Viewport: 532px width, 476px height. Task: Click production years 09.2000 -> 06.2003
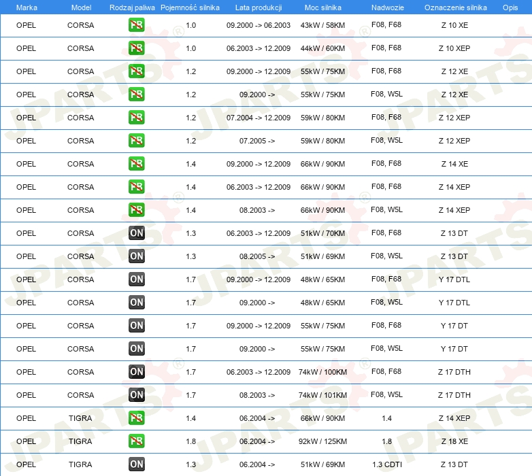(x=259, y=25)
